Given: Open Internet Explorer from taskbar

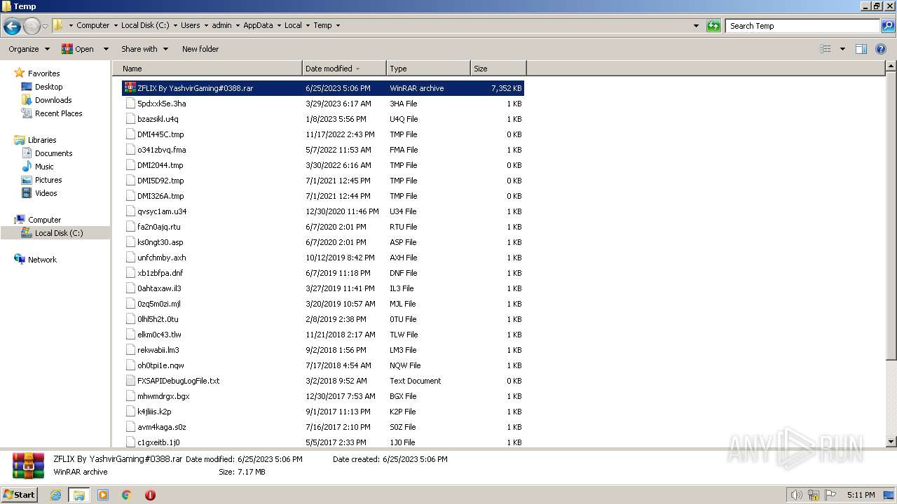Looking at the screenshot, I should click(56, 495).
